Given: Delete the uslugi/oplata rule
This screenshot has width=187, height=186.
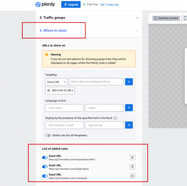Looking at the screenshot, I should point(132,167).
